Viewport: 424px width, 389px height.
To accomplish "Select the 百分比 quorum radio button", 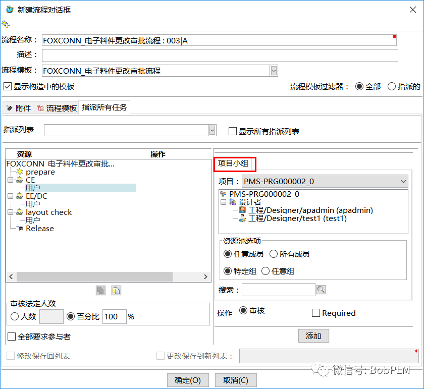I will pyautogui.click(x=71, y=316).
